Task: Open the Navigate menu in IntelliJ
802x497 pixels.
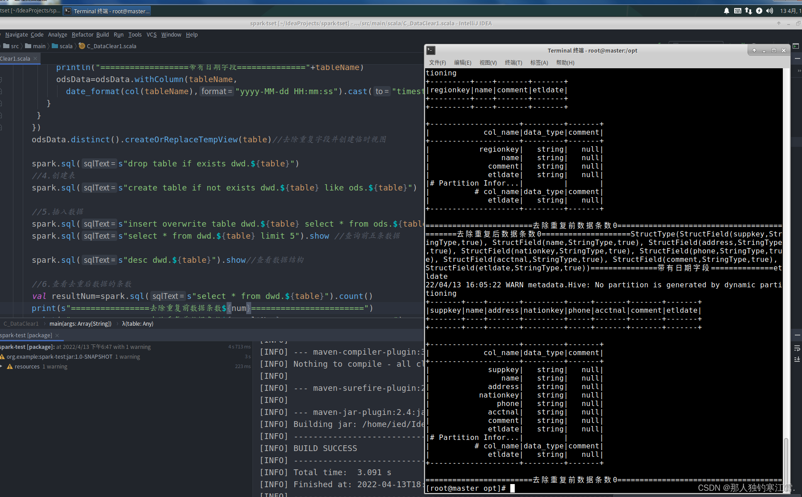Action: pyautogui.click(x=17, y=35)
